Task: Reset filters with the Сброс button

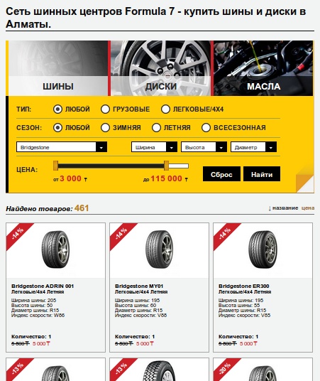Action: point(221,174)
